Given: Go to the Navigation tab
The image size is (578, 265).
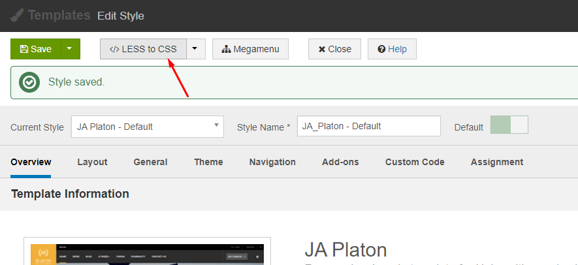Looking at the screenshot, I should pos(272,162).
